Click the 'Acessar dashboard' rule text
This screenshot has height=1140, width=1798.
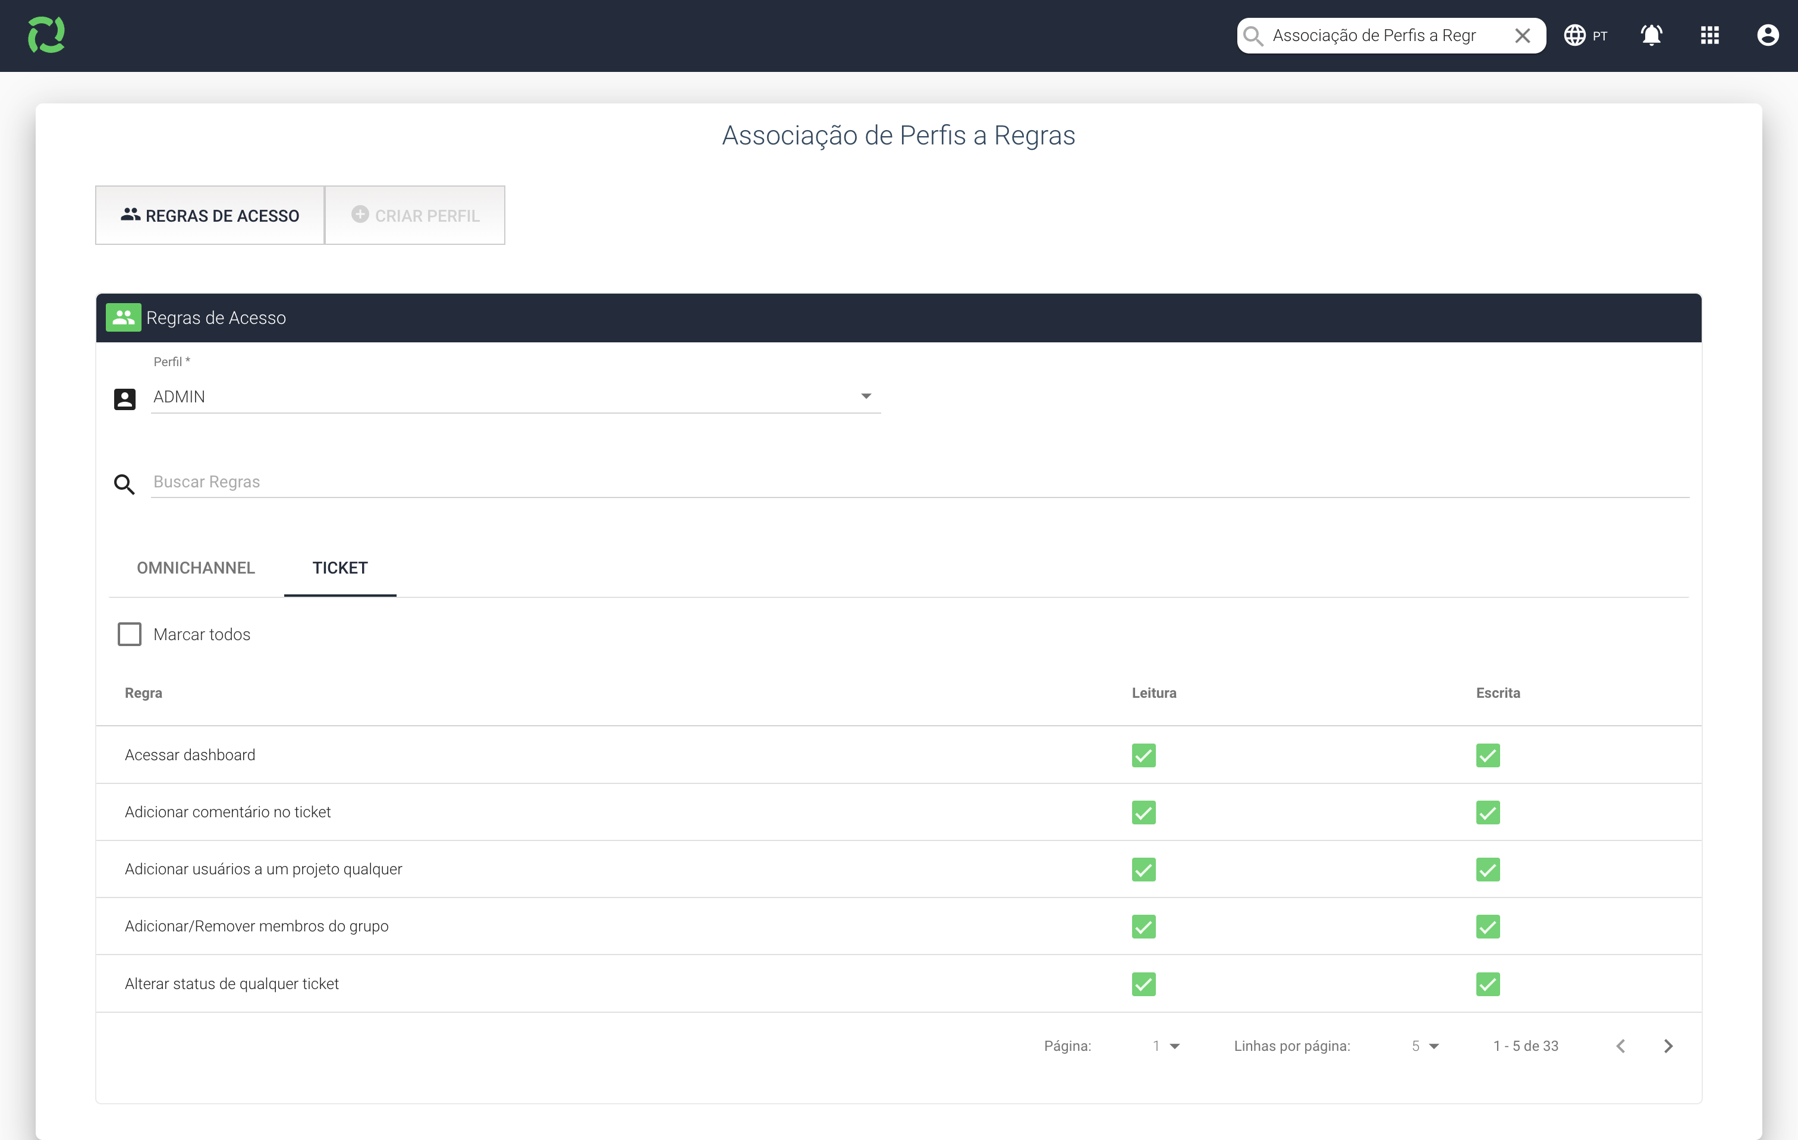point(190,755)
